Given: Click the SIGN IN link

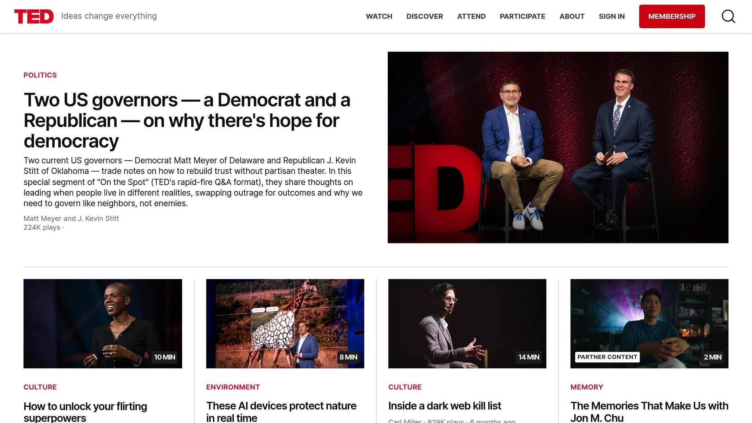Looking at the screenshot, I should (611, 17).
